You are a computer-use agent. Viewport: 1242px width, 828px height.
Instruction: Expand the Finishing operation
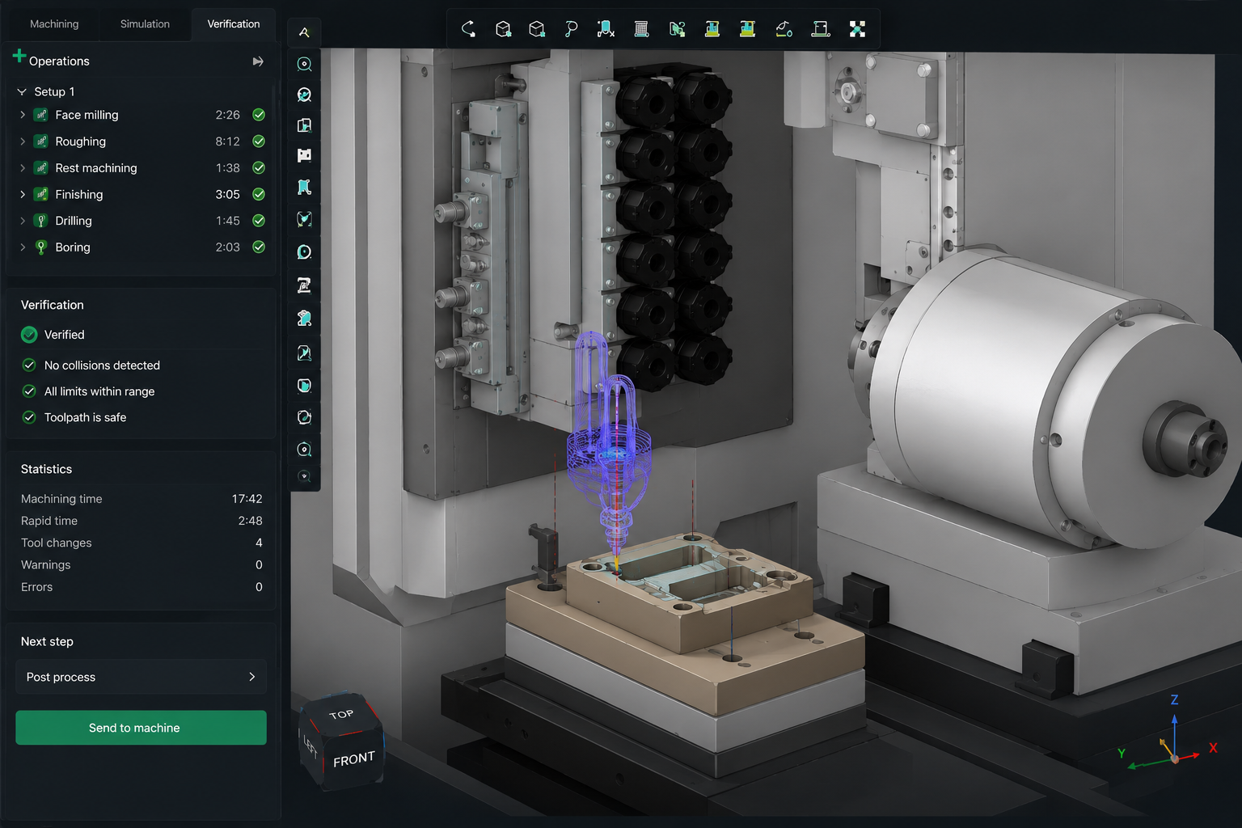23,195
